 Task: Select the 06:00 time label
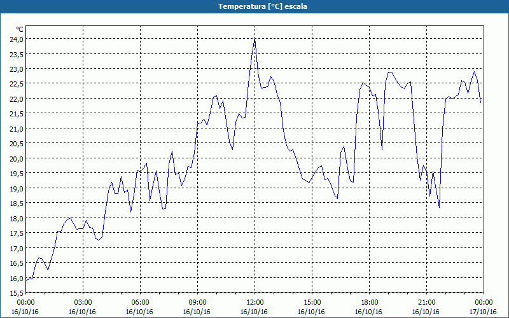140,303
